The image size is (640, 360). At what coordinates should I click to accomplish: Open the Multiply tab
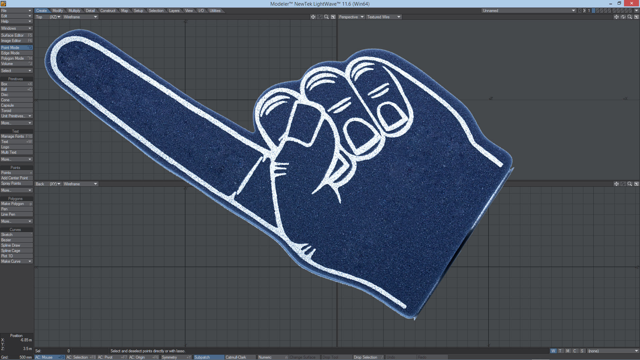point(74,11)
